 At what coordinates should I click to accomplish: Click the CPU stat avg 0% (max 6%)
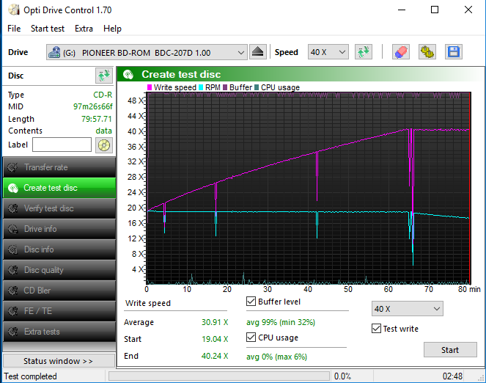[276, 357]
